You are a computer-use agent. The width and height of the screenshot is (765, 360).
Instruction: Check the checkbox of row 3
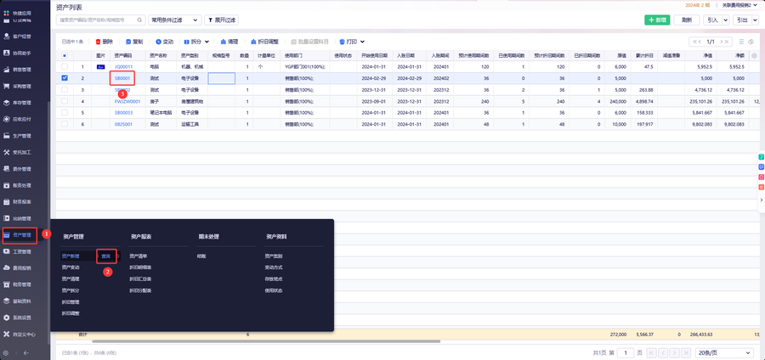click(x=65, y=90)
